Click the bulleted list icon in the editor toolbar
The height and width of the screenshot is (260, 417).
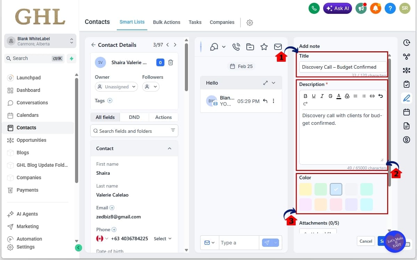[355, 96]
